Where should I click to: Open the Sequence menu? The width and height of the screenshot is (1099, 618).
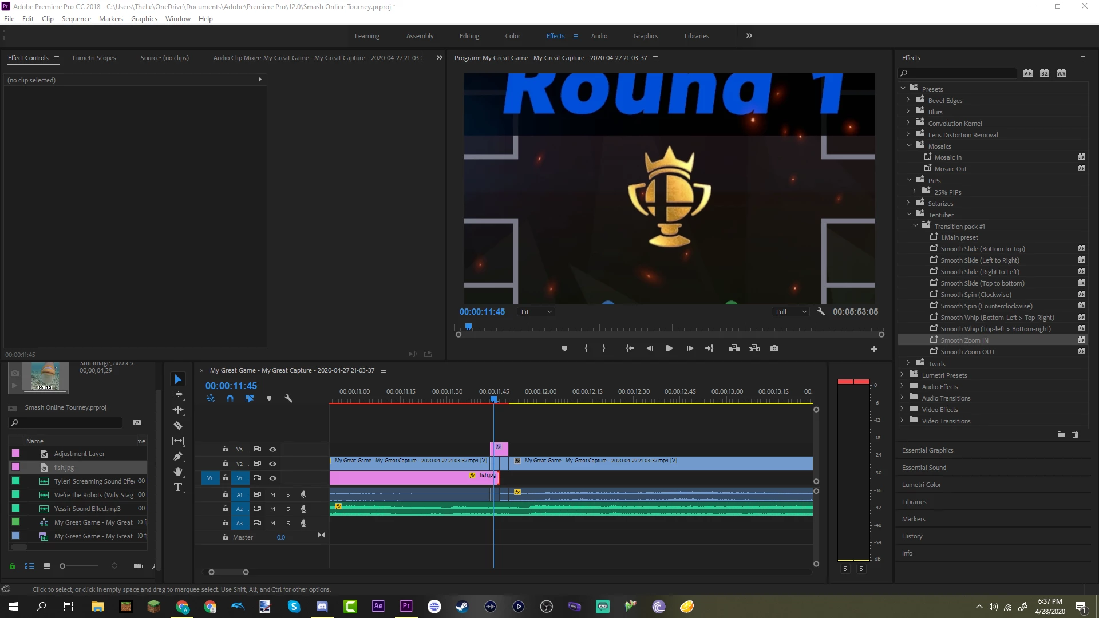(76, 19)
